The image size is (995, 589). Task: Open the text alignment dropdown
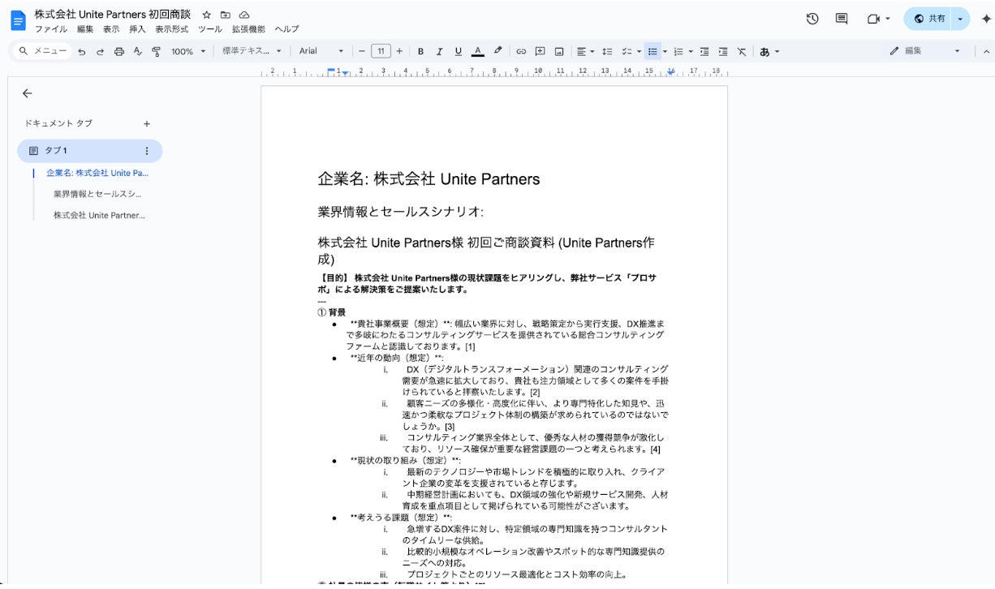coord(585,51)
